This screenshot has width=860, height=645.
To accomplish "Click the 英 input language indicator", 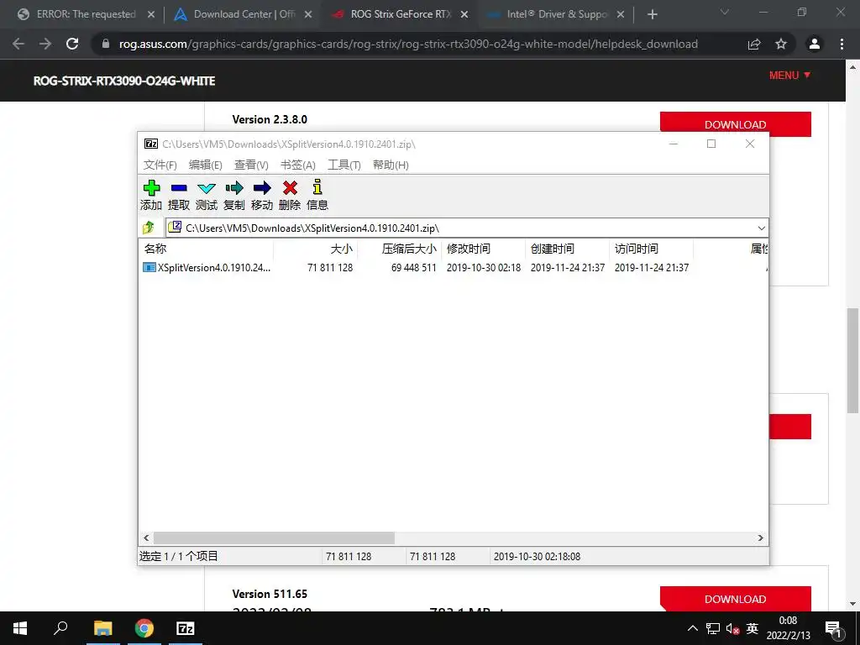I will (x=752, y=628).
